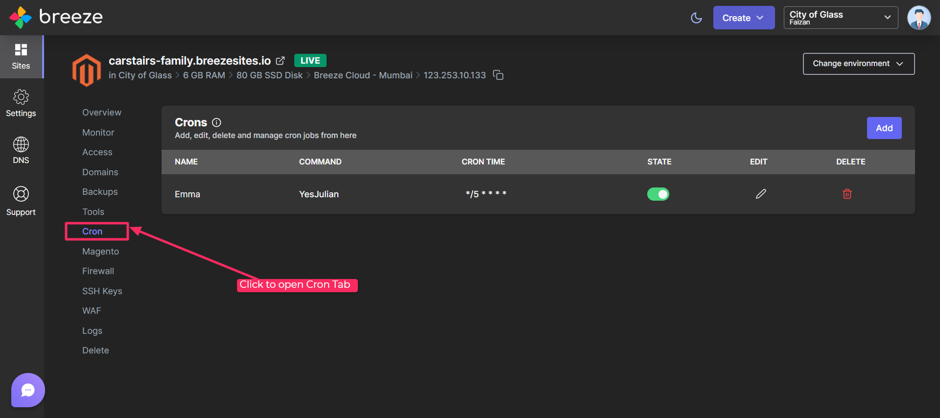Add a new cron job
This screenshot has width=940, height=418.
(884, 128)
